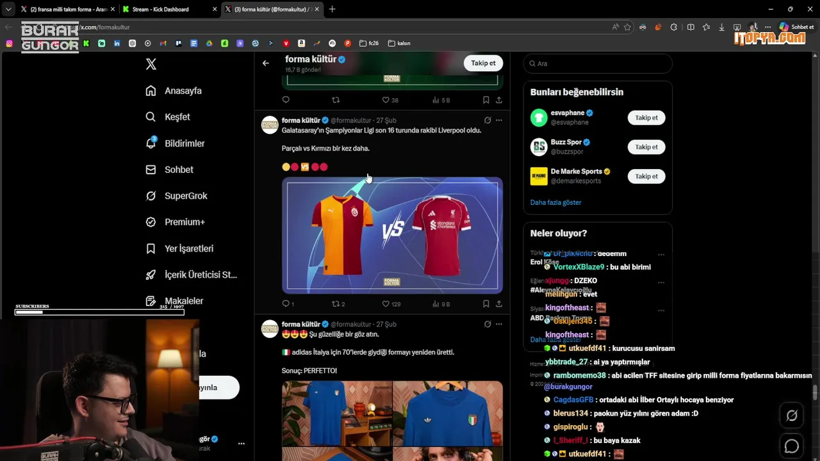Open a new browser tab with the plus button
The width and height of the screenshot is (820, 461).
(332, 9)
